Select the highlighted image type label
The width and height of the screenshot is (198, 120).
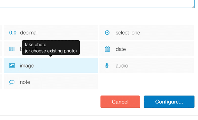(27, 66)
